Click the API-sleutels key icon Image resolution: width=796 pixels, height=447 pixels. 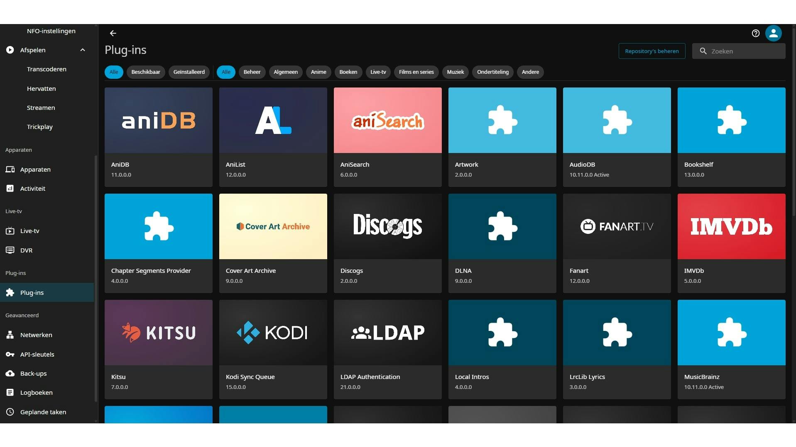tap(10, 354)
